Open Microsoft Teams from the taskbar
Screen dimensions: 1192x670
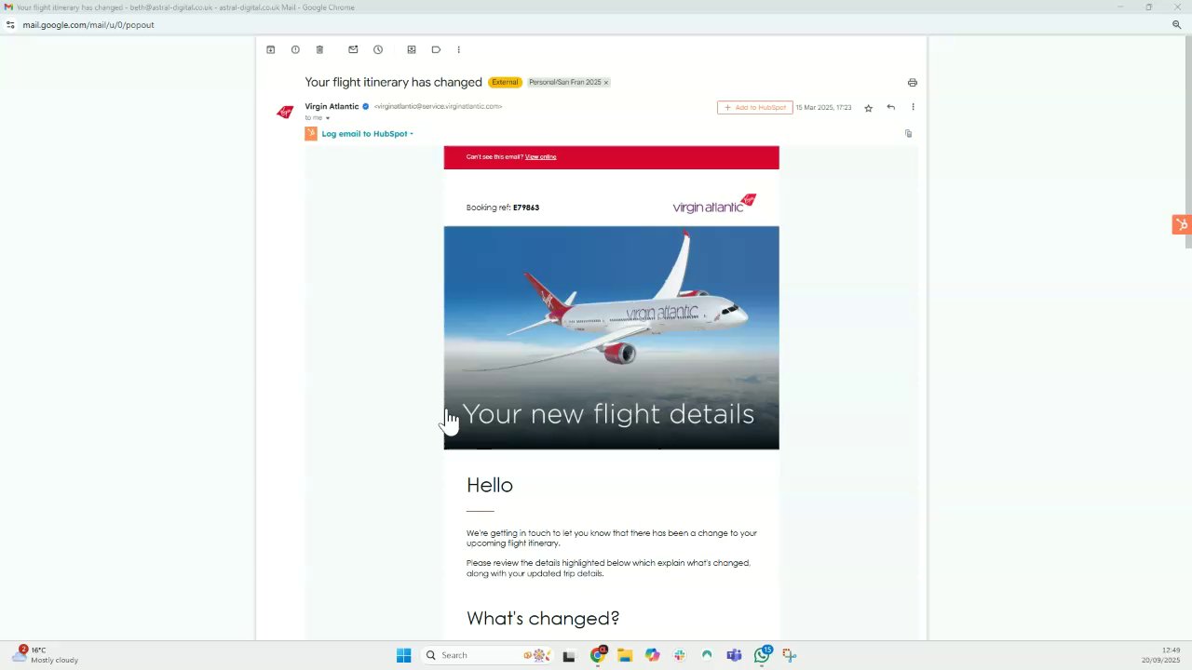(x=734, y=655)
